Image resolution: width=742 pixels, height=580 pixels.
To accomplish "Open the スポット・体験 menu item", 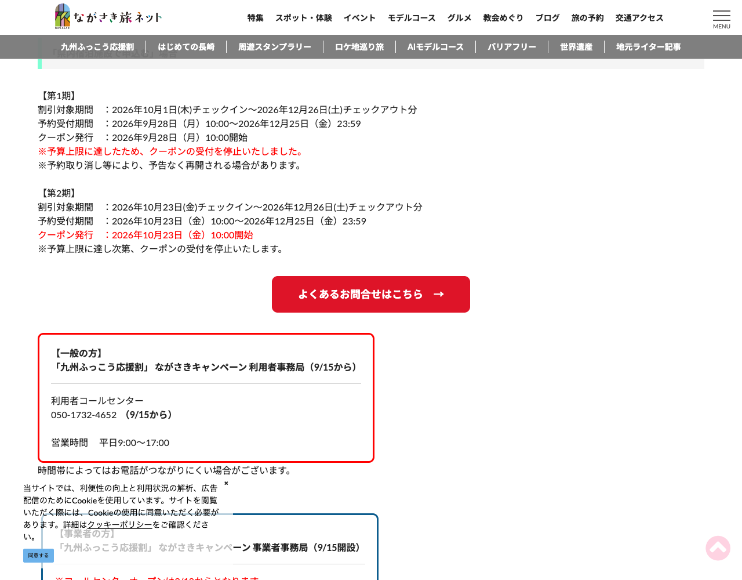I will point(304,18).
